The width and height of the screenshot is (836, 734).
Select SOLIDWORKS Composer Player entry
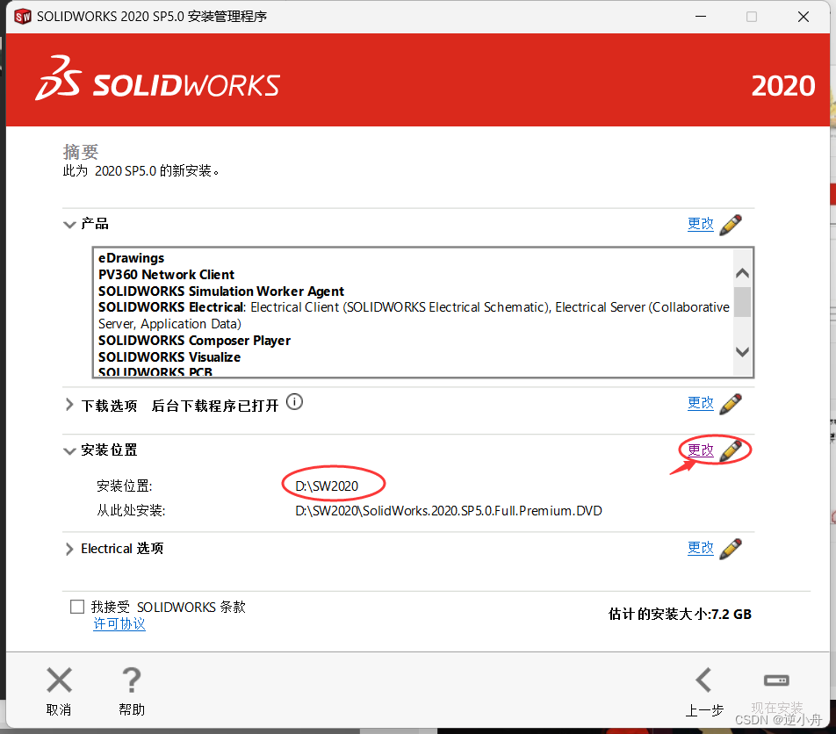point(195,341)
